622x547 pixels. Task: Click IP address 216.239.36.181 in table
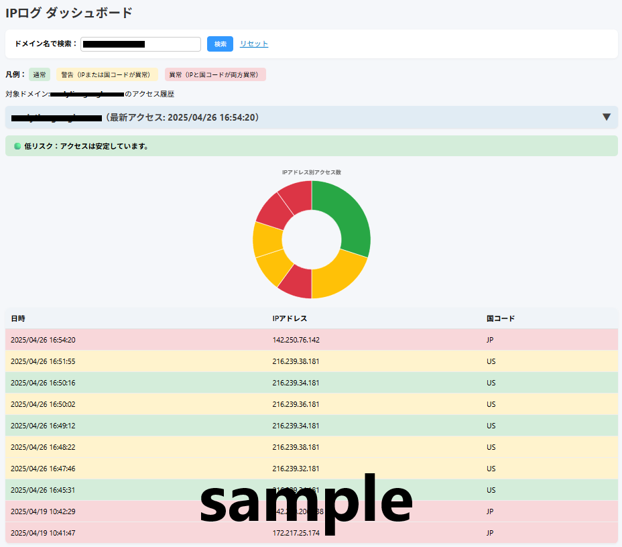[296, 404]
